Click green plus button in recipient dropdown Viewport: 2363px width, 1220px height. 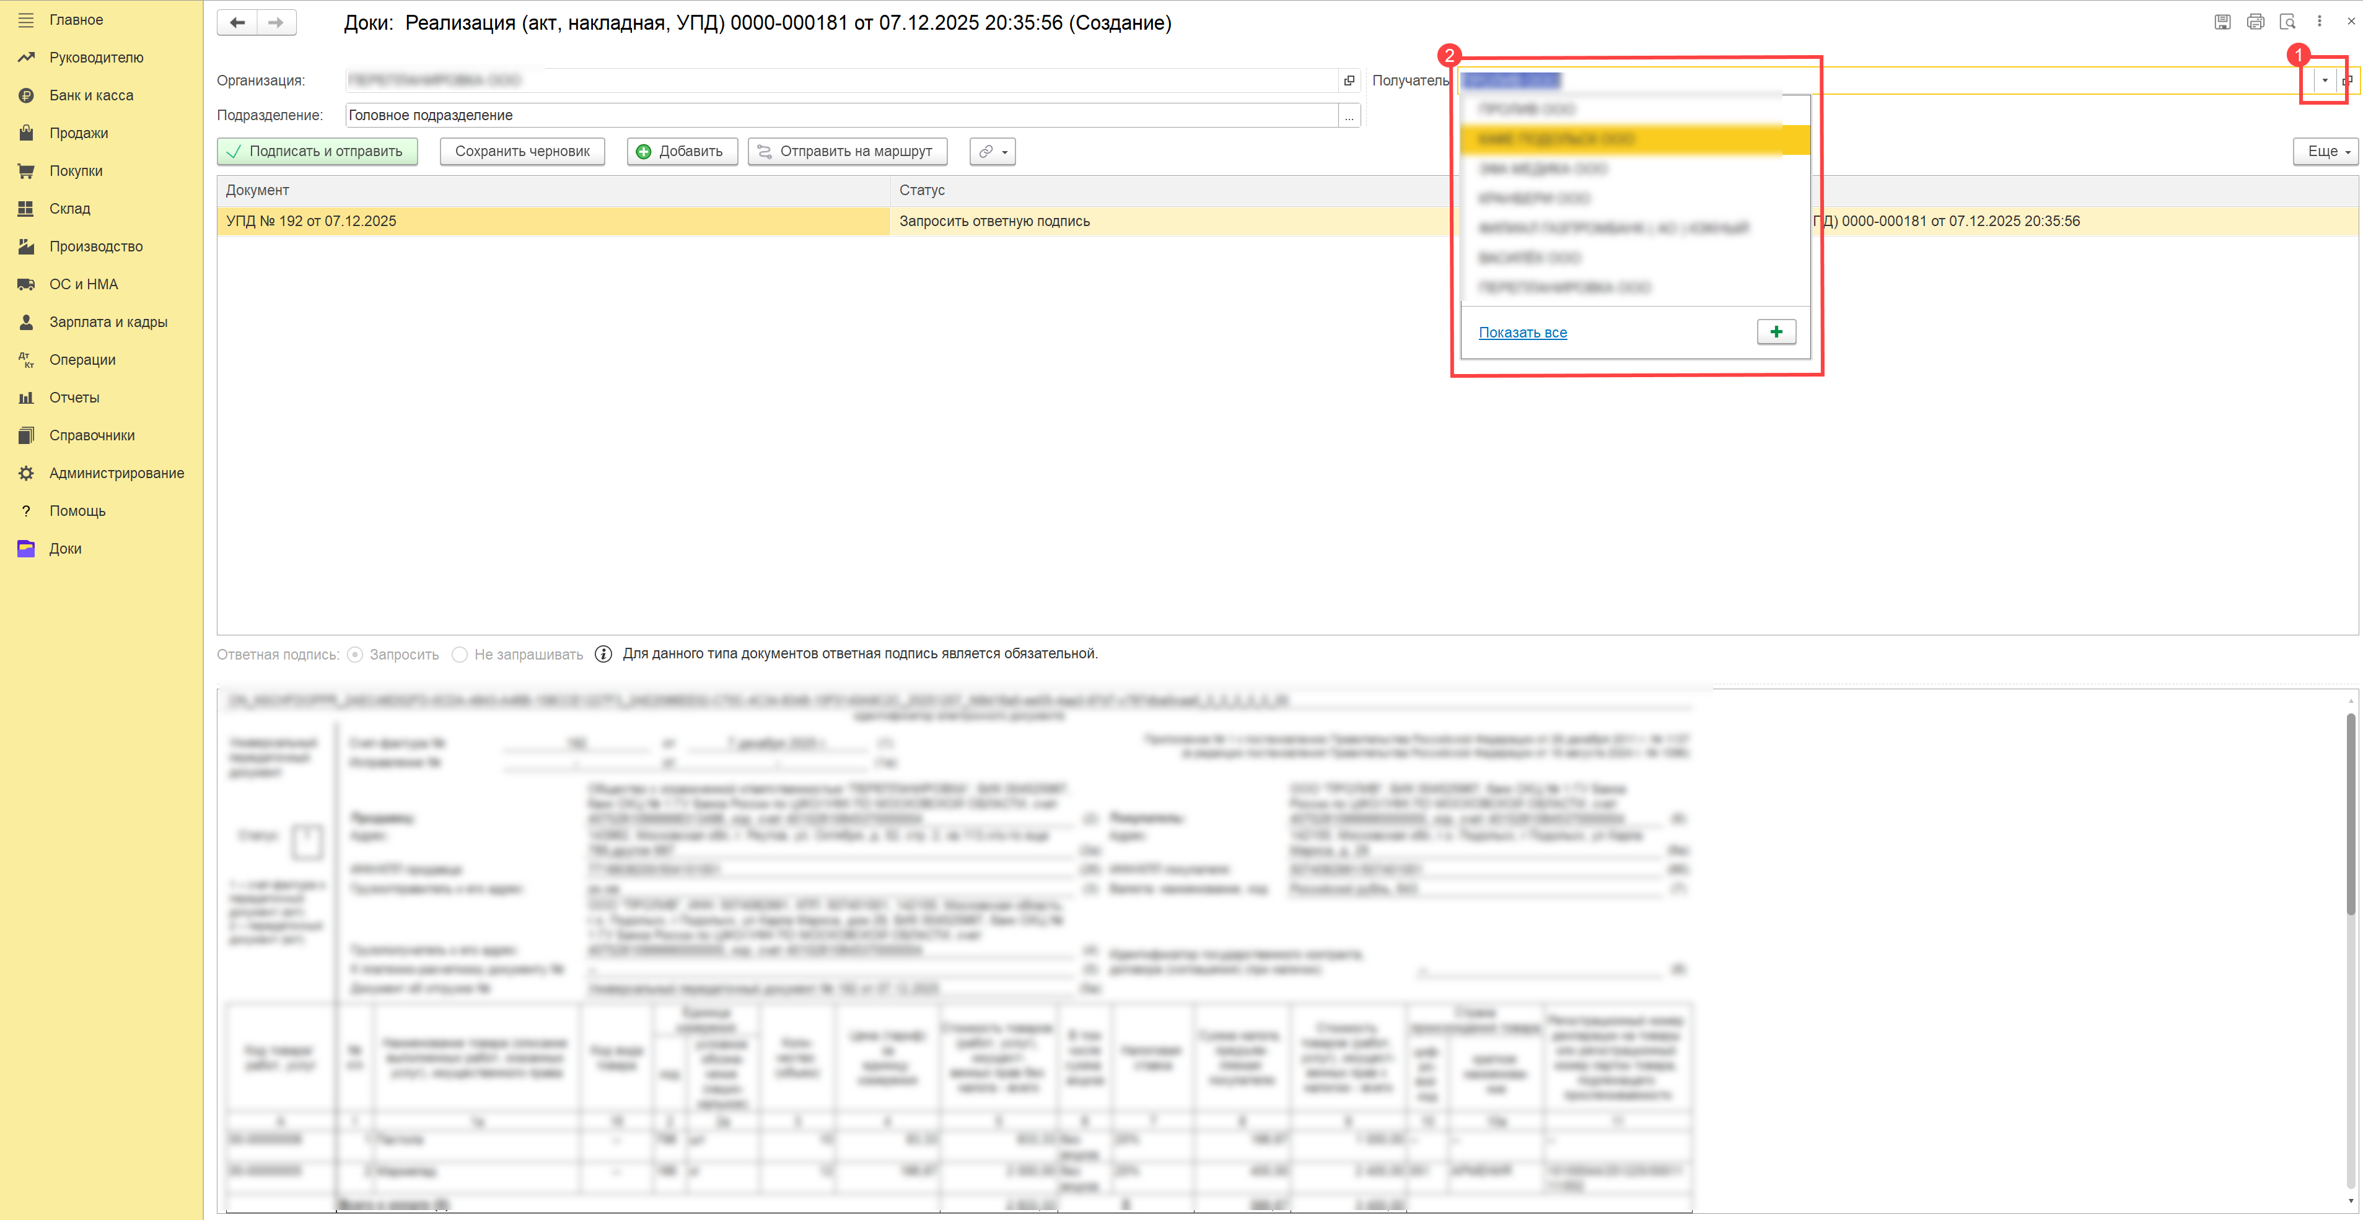tap(1776, 332)
